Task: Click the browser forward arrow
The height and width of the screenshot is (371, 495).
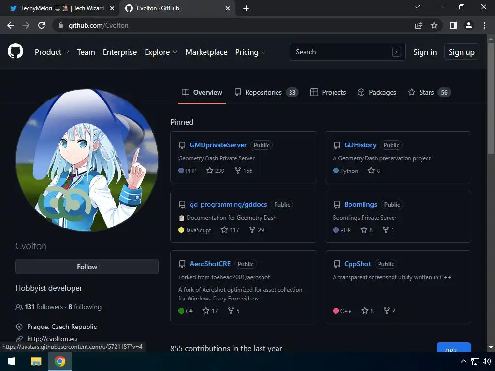Action: 26,25
